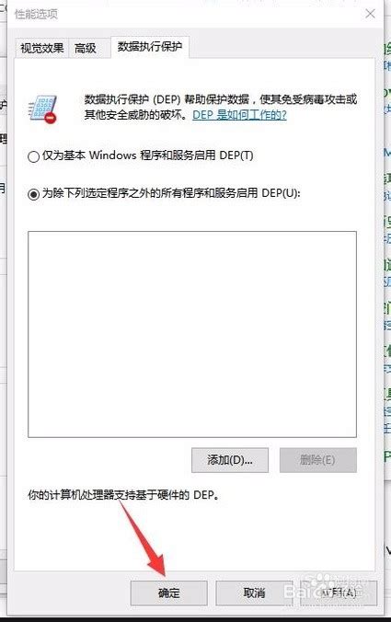Viewport: 391px width, 622px height.
Task: Click the greyed 删除(E) button
Action: (x=317, y=460)
